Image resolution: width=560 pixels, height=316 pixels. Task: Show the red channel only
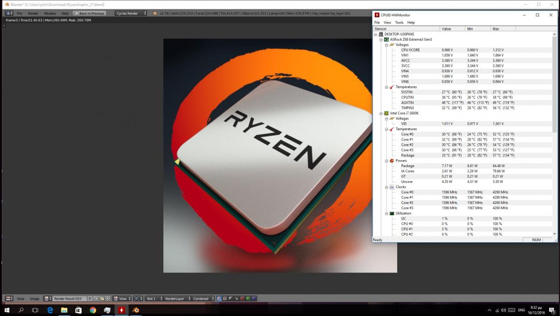click(x=242, y=298)
